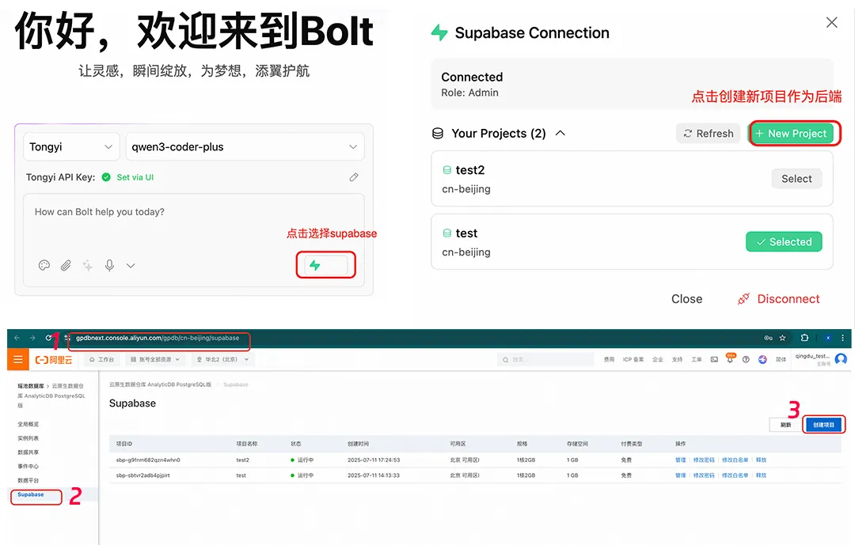The image size is (855, 545).
Task: Switch language via 简体
Action: click(781, 360)
